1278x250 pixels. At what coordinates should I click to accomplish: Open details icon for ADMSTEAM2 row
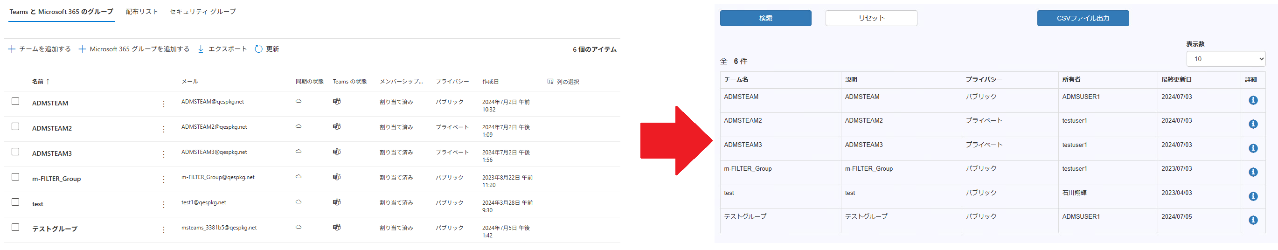(x=1253, y=124)
